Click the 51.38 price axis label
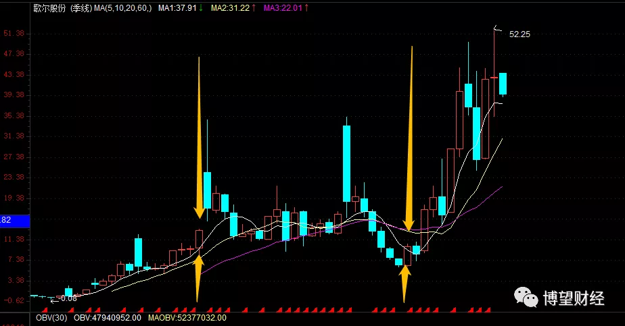 [x=14, y=33]
